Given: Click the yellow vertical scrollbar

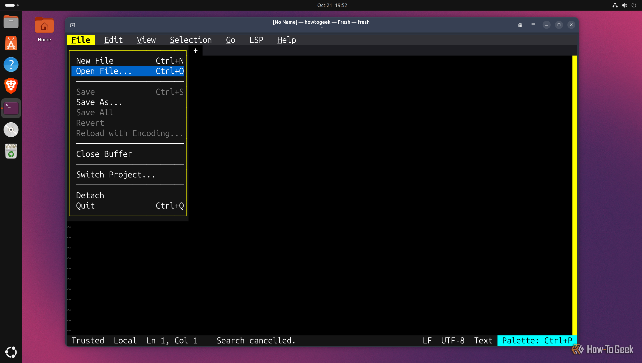Looking at the screenshot, I should (x=575, y=195).
